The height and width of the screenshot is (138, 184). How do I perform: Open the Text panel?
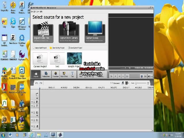point(72,74)
